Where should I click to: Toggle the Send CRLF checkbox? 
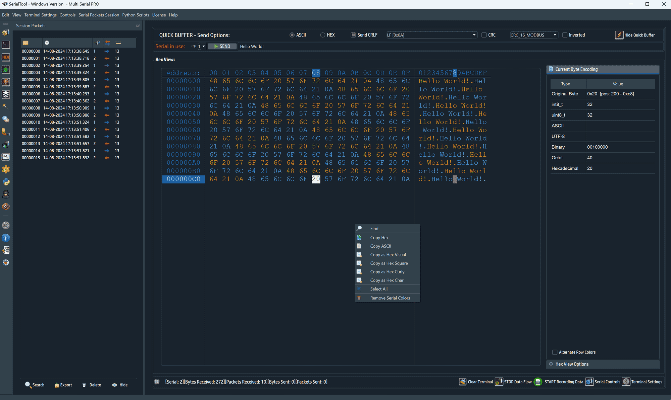coord(353,35)
